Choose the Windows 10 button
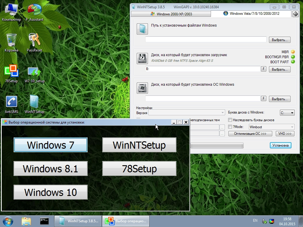This screenshot has width=303, height=227. [x=50, y=192]
